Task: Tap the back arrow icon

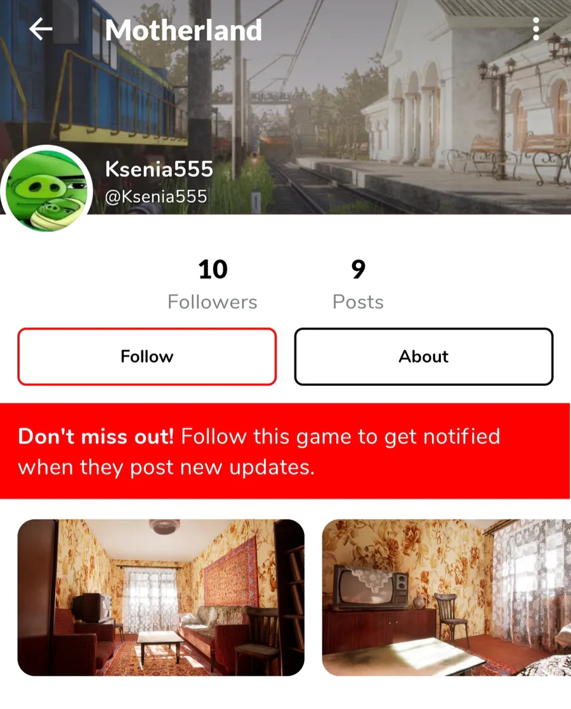Action: click(x=41, y=29)
